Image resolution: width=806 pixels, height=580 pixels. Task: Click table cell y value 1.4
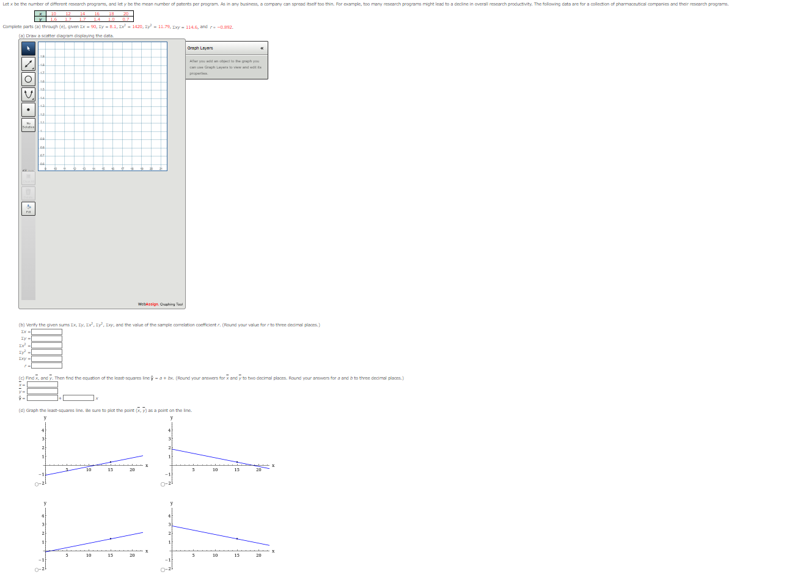pyautogui.click(x=97, y=19)
